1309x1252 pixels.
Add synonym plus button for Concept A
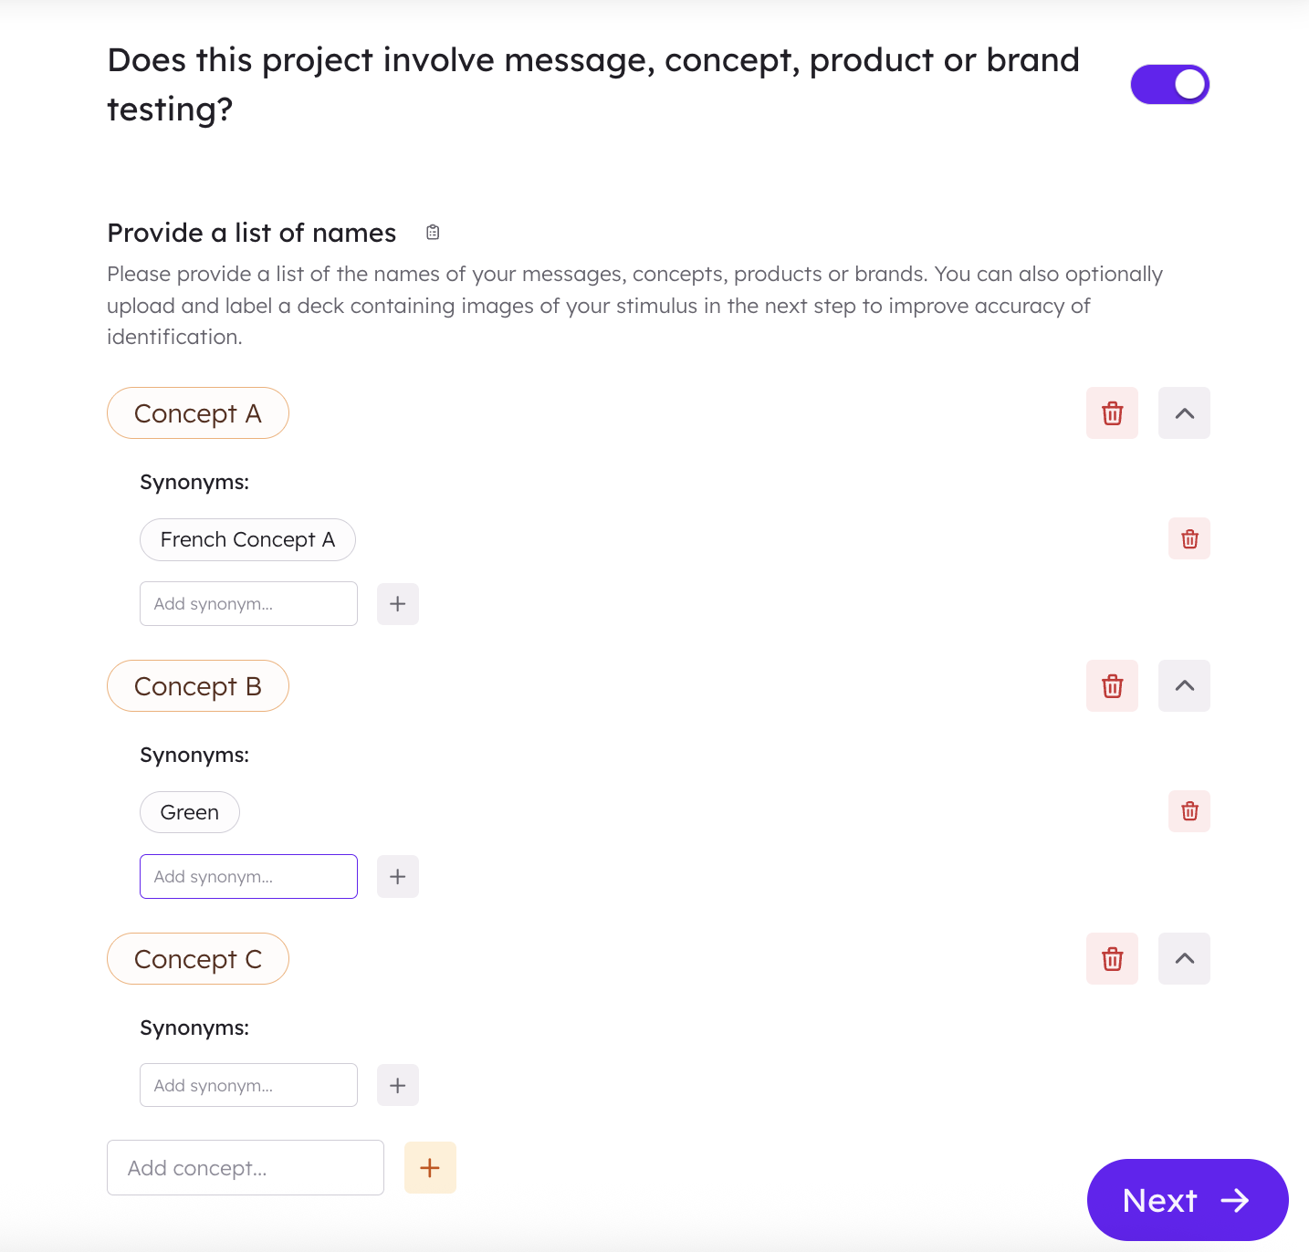[x=398, y=604]
